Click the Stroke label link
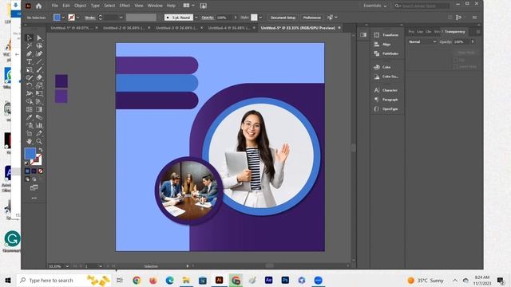Screen dimensions: 511x287 coord(90,18)
